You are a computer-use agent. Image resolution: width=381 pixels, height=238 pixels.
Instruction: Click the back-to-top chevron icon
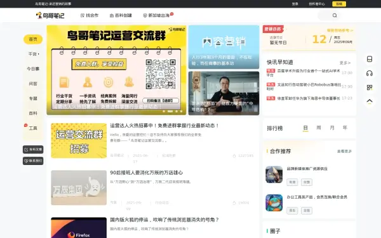coord(370,102)
